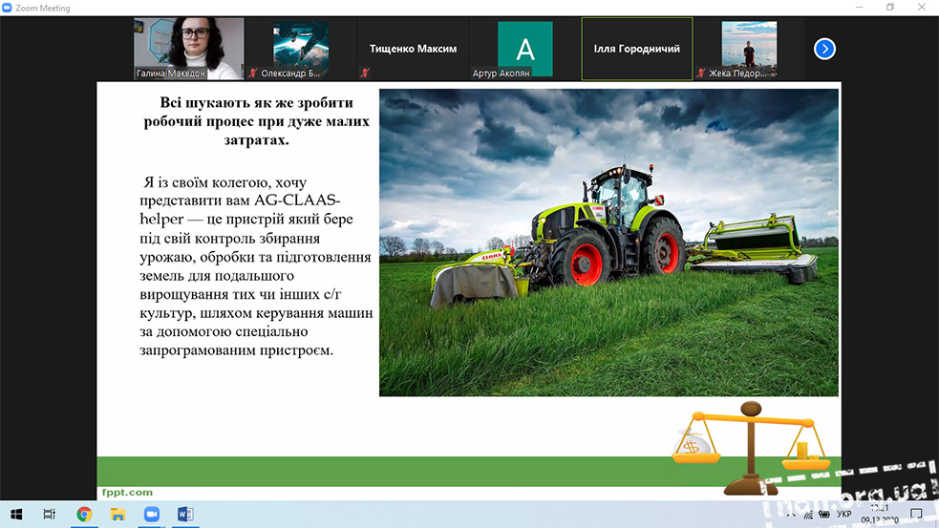Image resolution: width=939 pixels, height=528 pixels.
Task: Open Microsoft Word from taskbar
Action: [x=185, y=515]
